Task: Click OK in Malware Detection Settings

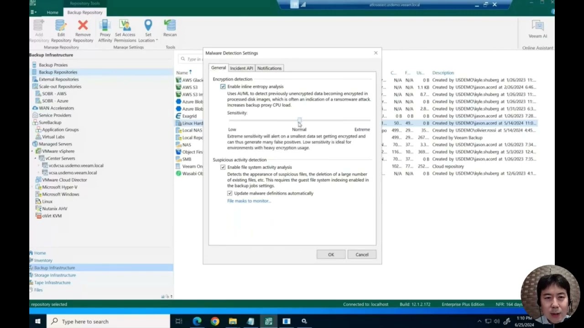Action: point(331,255)
